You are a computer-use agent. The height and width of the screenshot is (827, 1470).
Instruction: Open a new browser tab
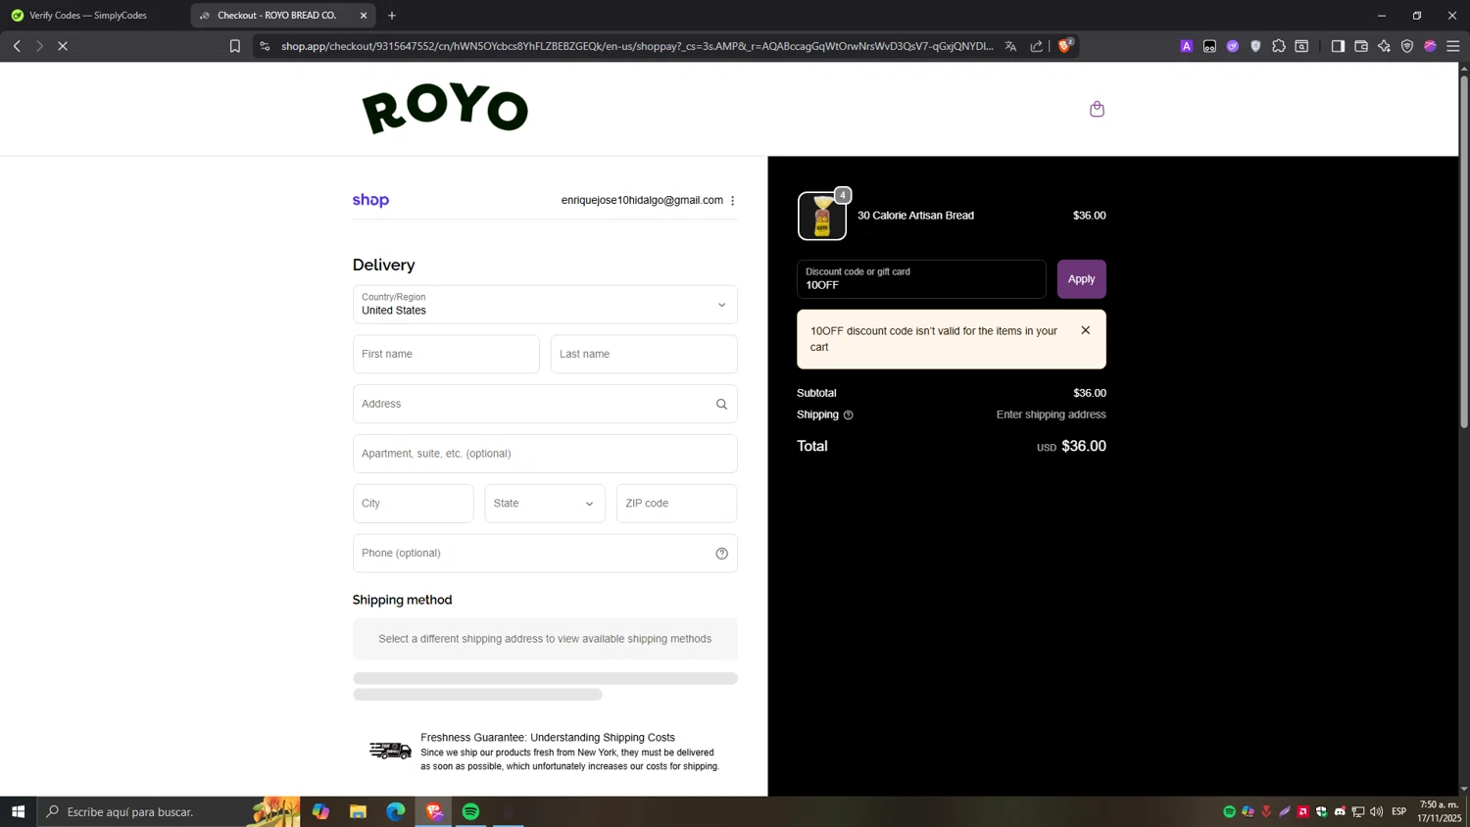pos(392,16)
